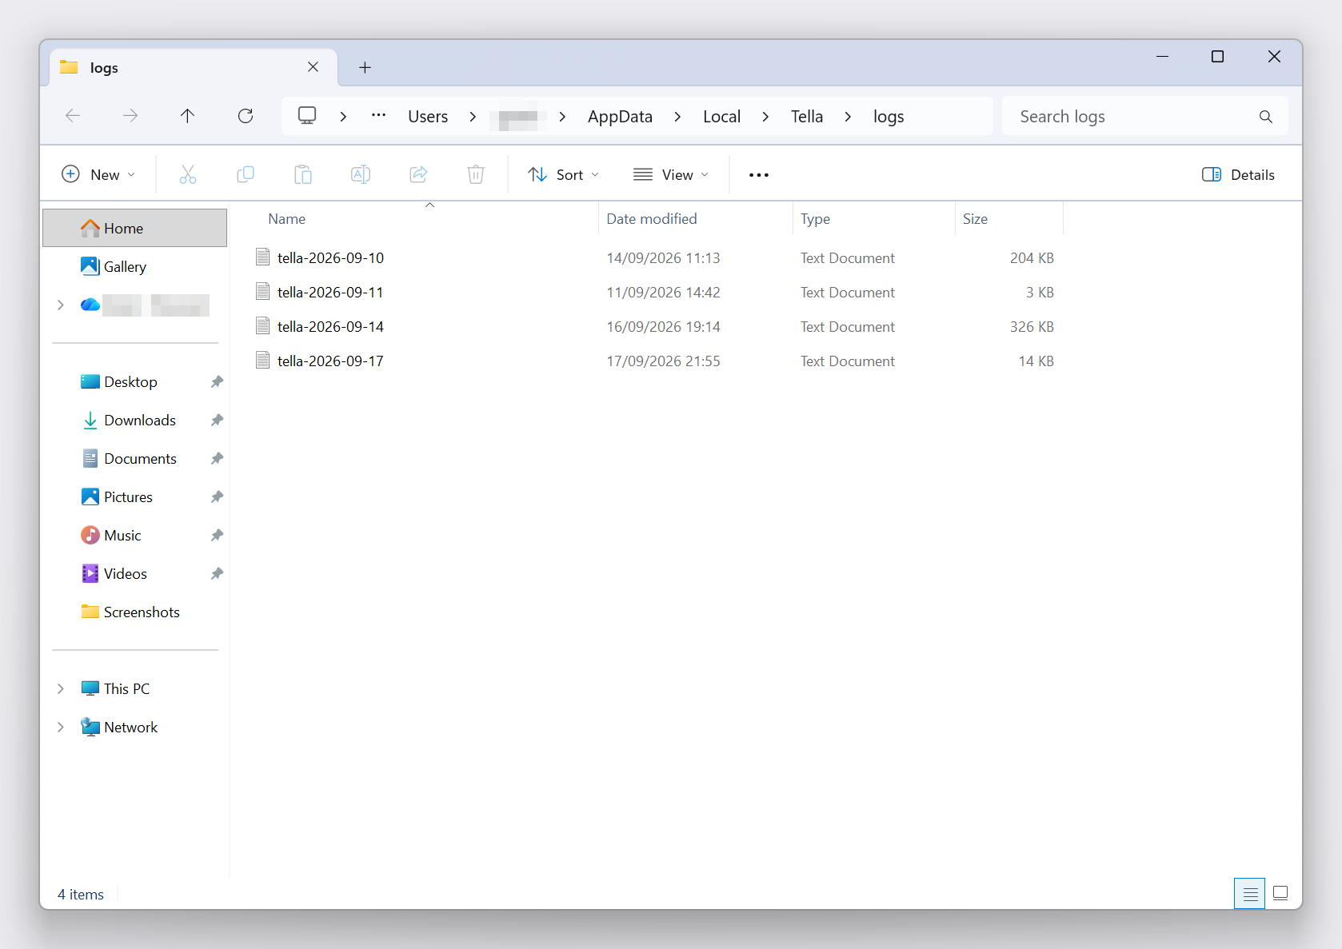The image size is (1342, 949).
Task: Click the Copy icon in toolbar
Action: click(246, 174)
